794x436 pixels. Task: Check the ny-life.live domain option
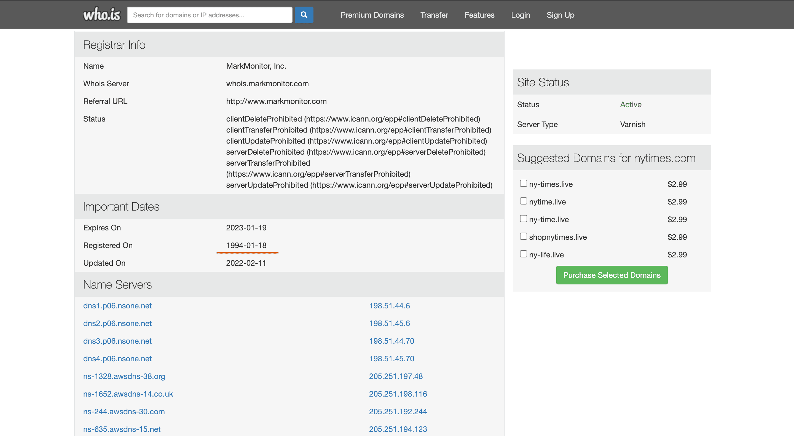tap(523, 254)
